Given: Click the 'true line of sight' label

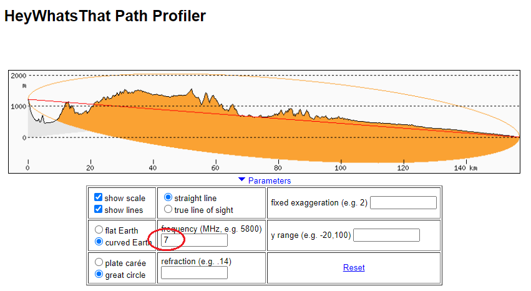Looking at the screenshot, I should click(x=203, y=210).
